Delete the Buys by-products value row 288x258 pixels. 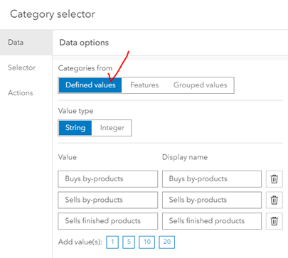coord(274,179)
